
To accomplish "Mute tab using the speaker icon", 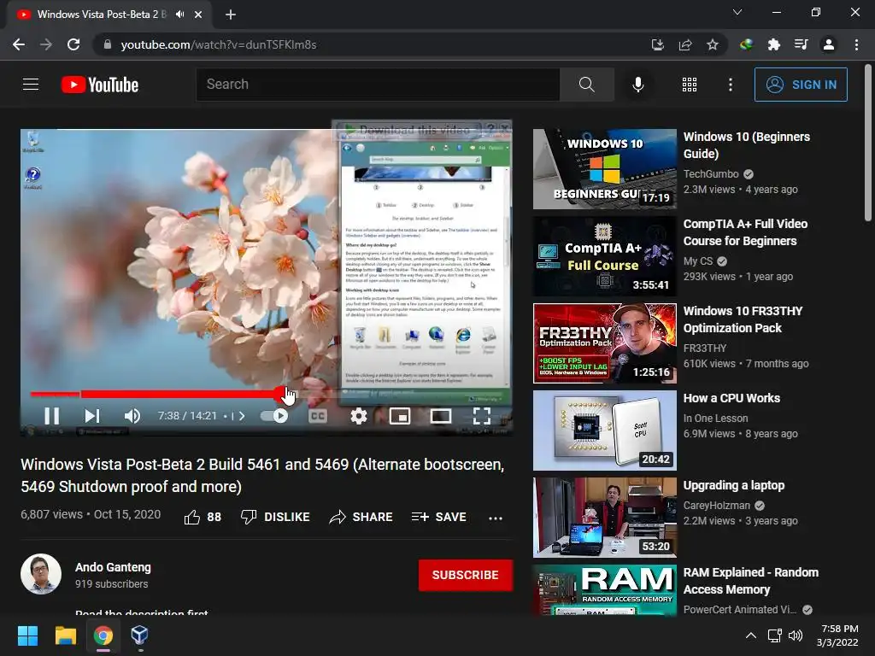I will coord(179,14).
